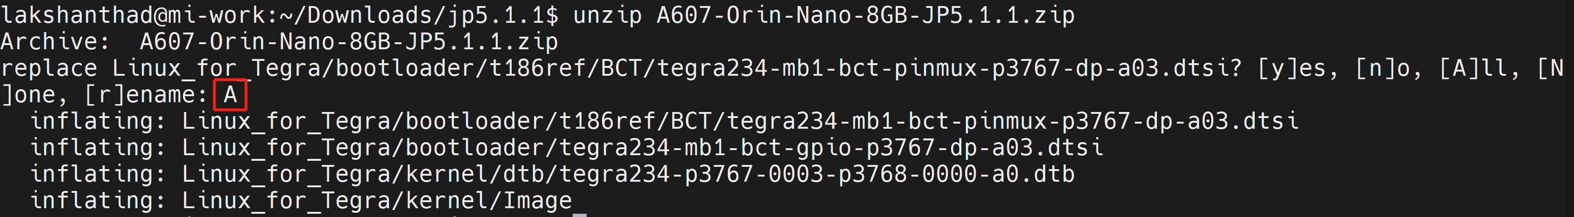Viewport: 1574px width, 217px height.
Task: Click the Archive: label
Action: (x=55, y=41)
